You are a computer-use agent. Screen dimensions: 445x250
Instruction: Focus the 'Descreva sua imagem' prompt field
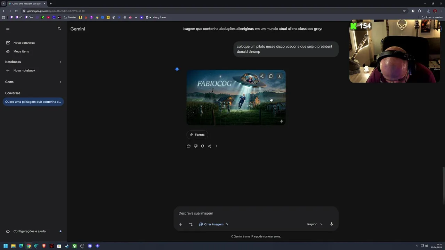click(x=256, y=213)
